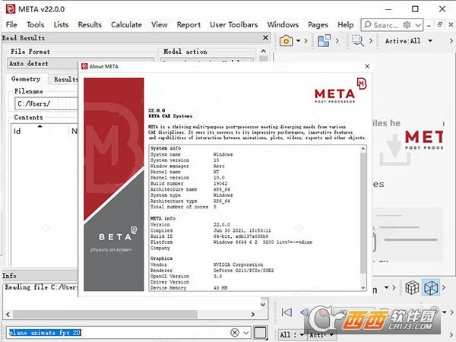Viewport: 456px width, 342px height.
Task: Click the Filename input field
Action: tap(46, 103)
